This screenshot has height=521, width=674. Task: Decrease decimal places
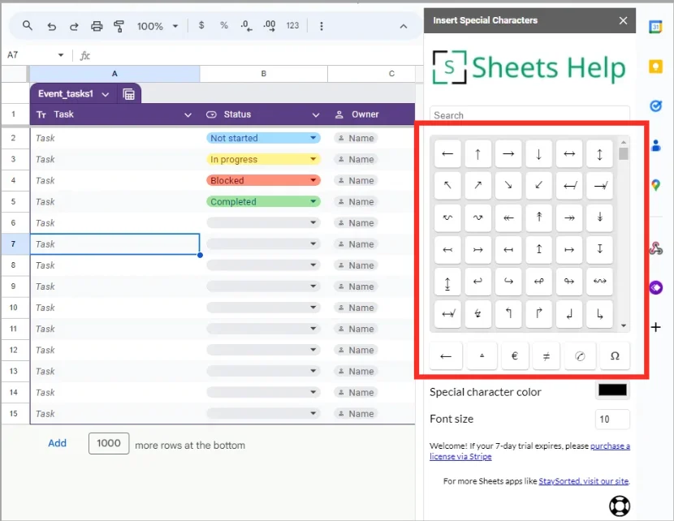pos(246,26)
